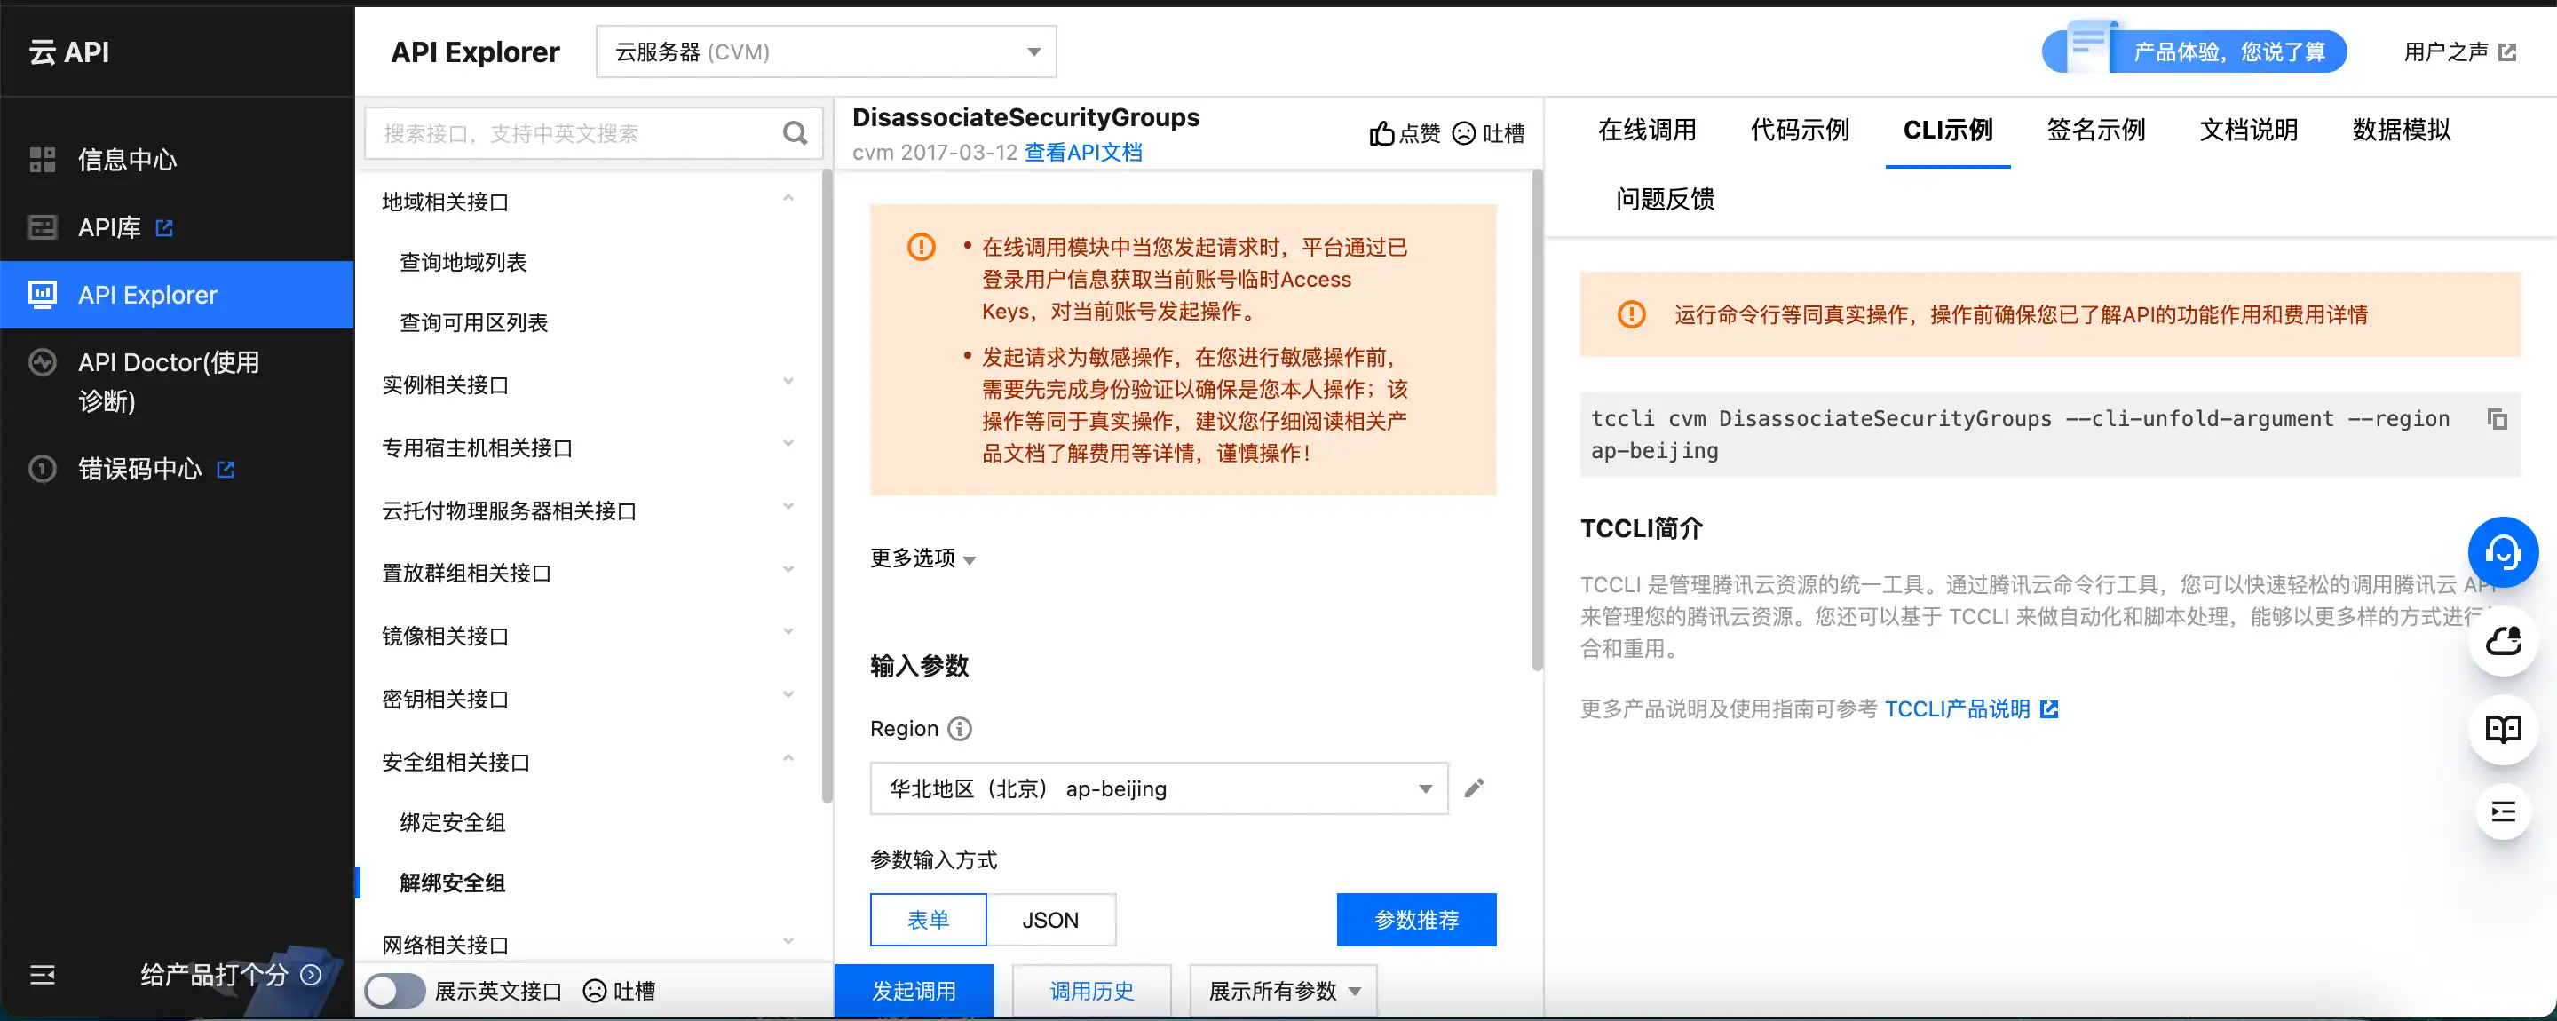Open the 用户之声 link
Screen dimensions: 2557x1021
2445,51
